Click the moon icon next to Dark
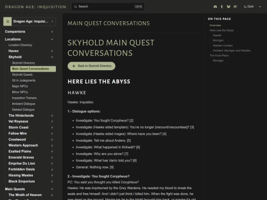 click(245, 6)
